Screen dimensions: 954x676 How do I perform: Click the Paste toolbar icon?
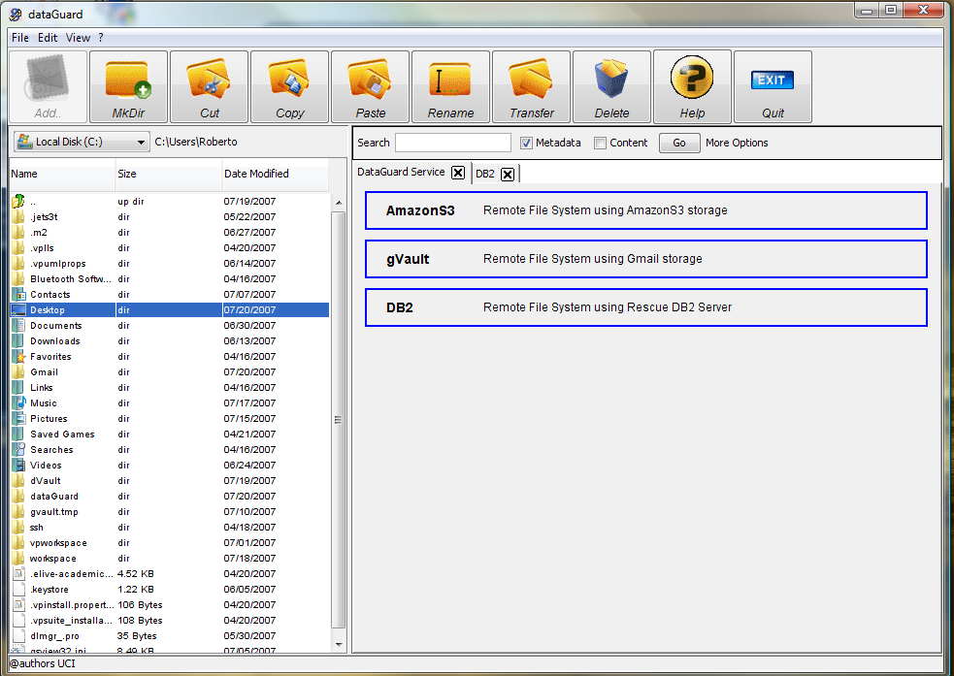point(370,79)
